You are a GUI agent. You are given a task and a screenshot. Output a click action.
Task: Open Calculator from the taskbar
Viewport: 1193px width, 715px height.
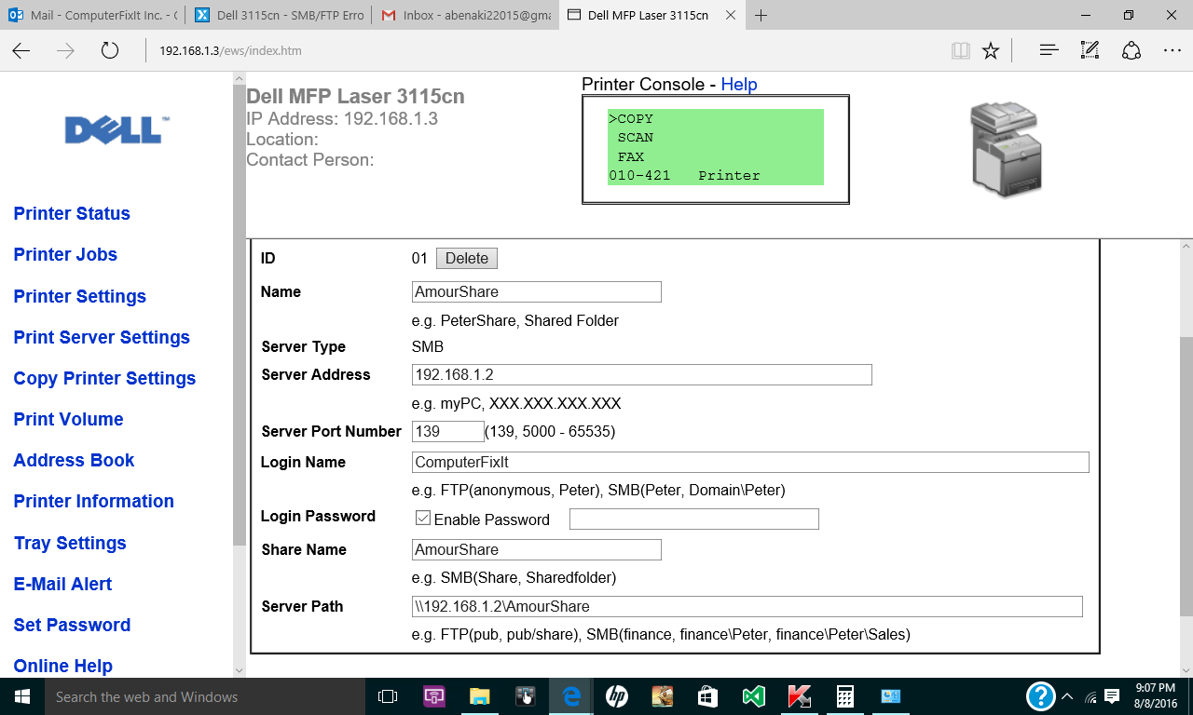844,696
